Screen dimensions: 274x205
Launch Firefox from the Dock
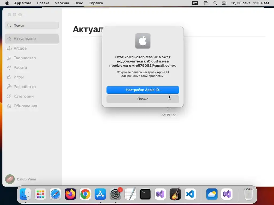pos(70,194)
